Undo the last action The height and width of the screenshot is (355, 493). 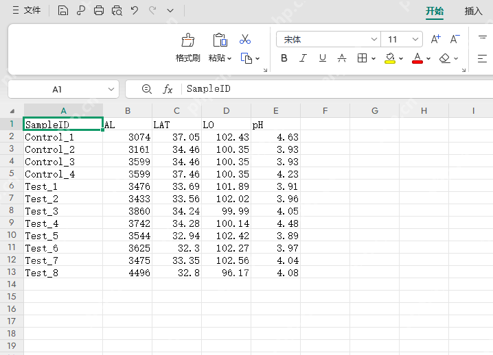pos(135,10)
